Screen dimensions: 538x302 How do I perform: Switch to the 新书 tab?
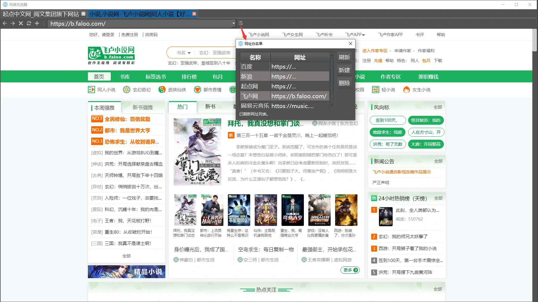pyautogui.click(x=210, y=107)
